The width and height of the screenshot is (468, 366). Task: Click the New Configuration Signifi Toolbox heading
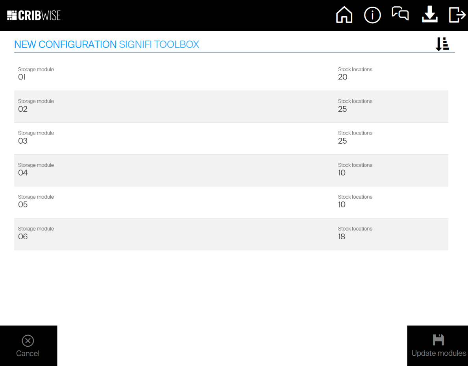[x=107, y=44]
